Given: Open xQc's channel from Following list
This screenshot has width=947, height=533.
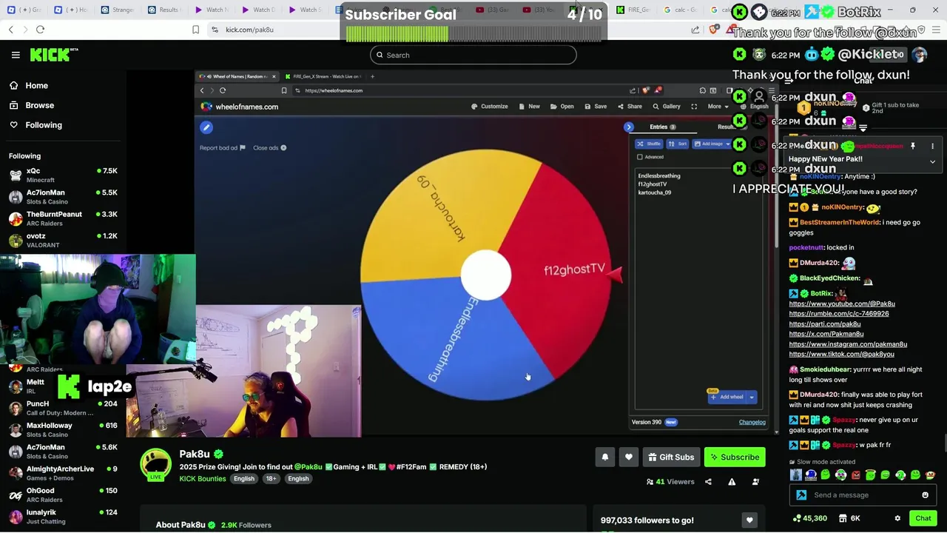Looking at the screenshot, I should click(x=64, y=175).
